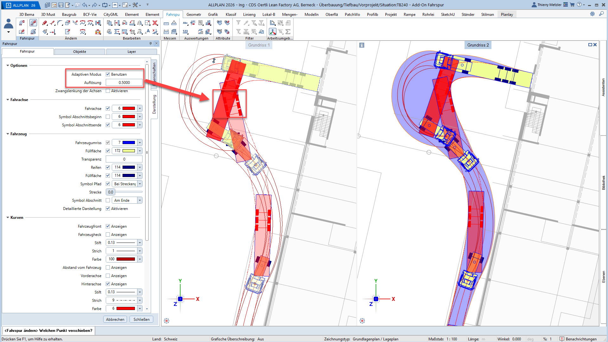Click the 123 numbering tool in Auswertungen
The image size is (608, 342).
pyautogui.click(x=185, y=32)
